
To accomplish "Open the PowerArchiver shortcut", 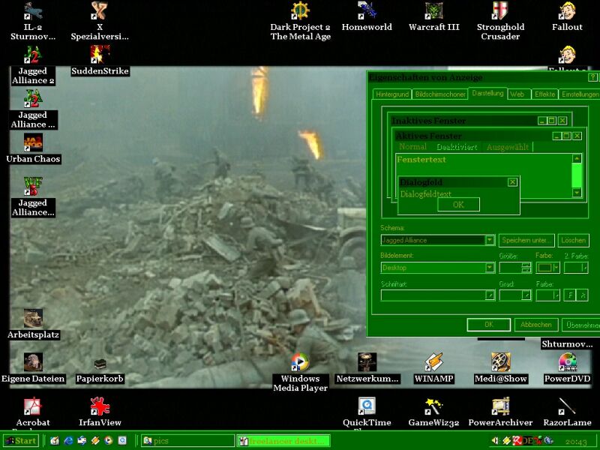I will click(500, 406).
